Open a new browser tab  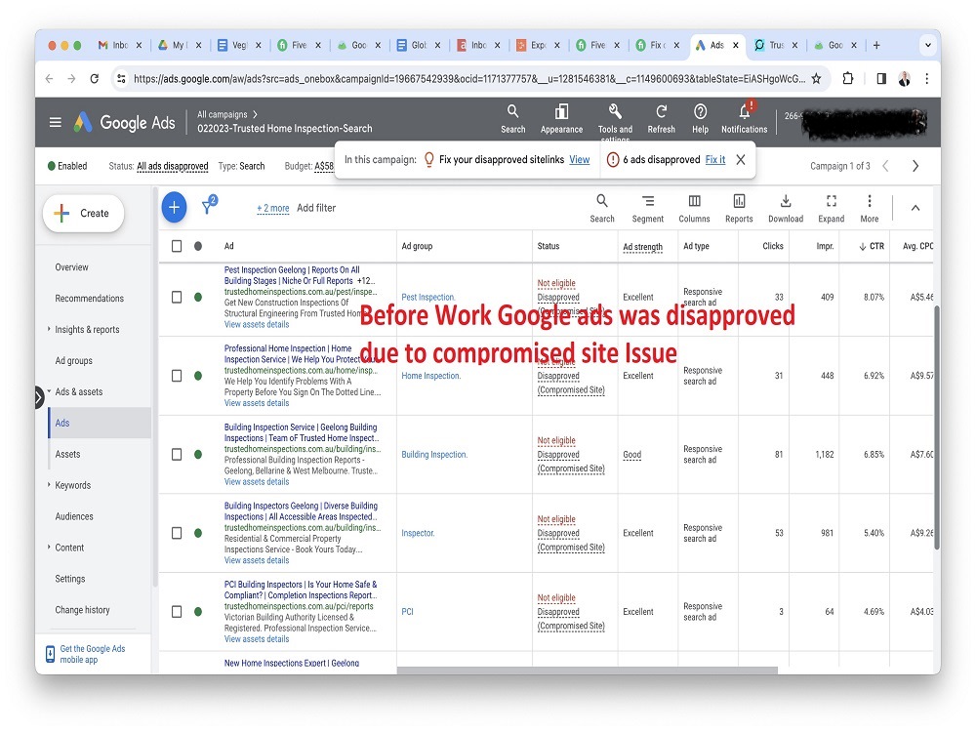[x=876, y=45]
